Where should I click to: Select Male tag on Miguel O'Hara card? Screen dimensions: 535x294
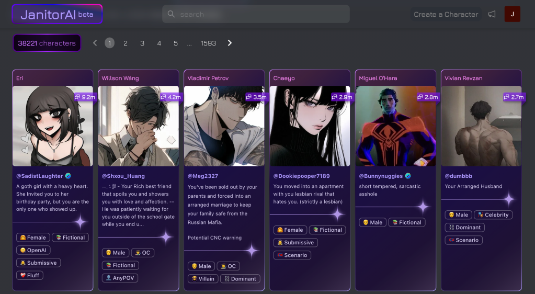(372, 222)
